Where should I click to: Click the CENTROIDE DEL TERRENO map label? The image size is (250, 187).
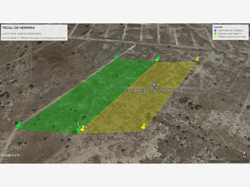pyautogui.click(x=152, y=91)
